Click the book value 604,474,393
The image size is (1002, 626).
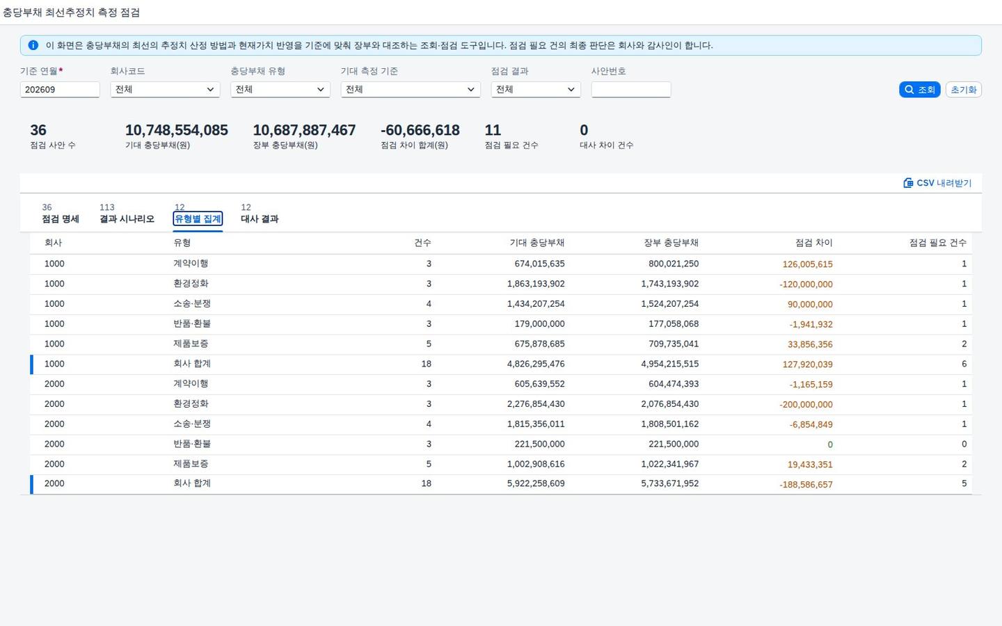(674, 384)
